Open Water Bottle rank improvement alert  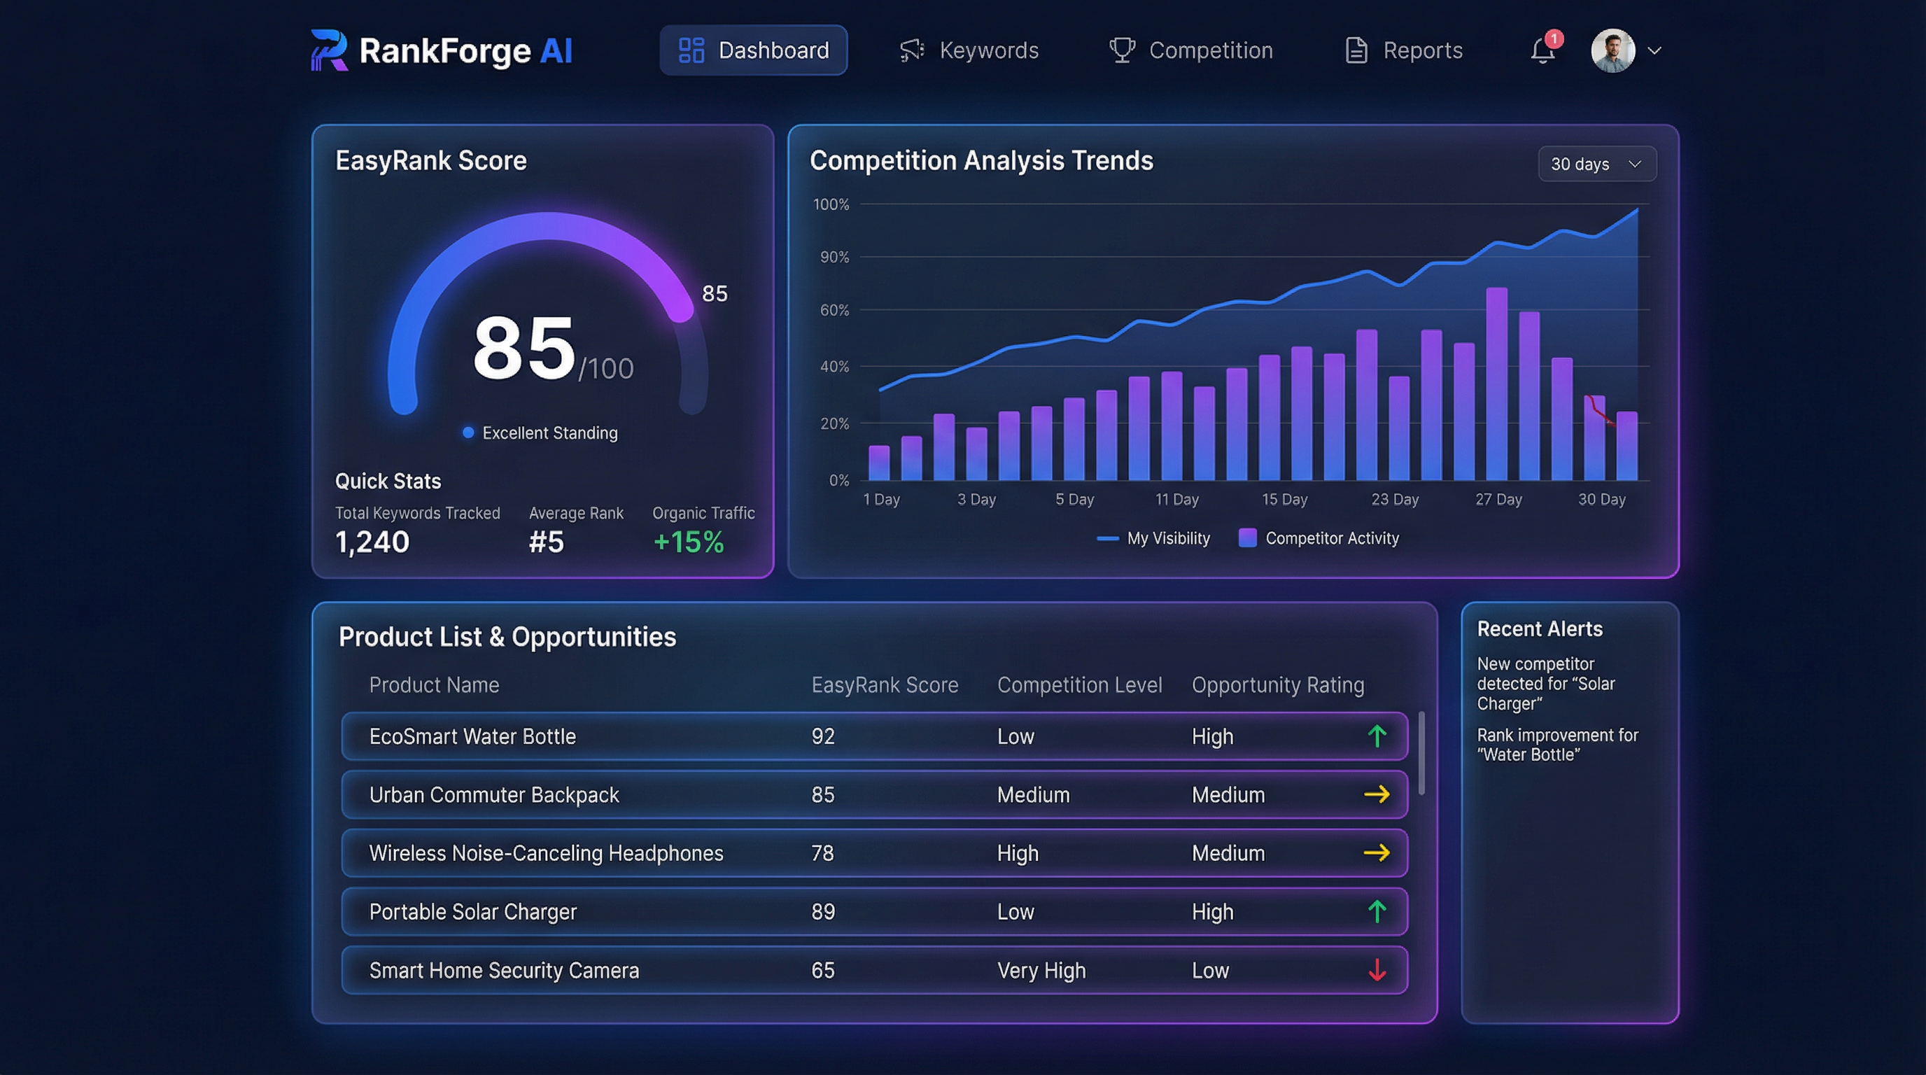click(1556, 745)
